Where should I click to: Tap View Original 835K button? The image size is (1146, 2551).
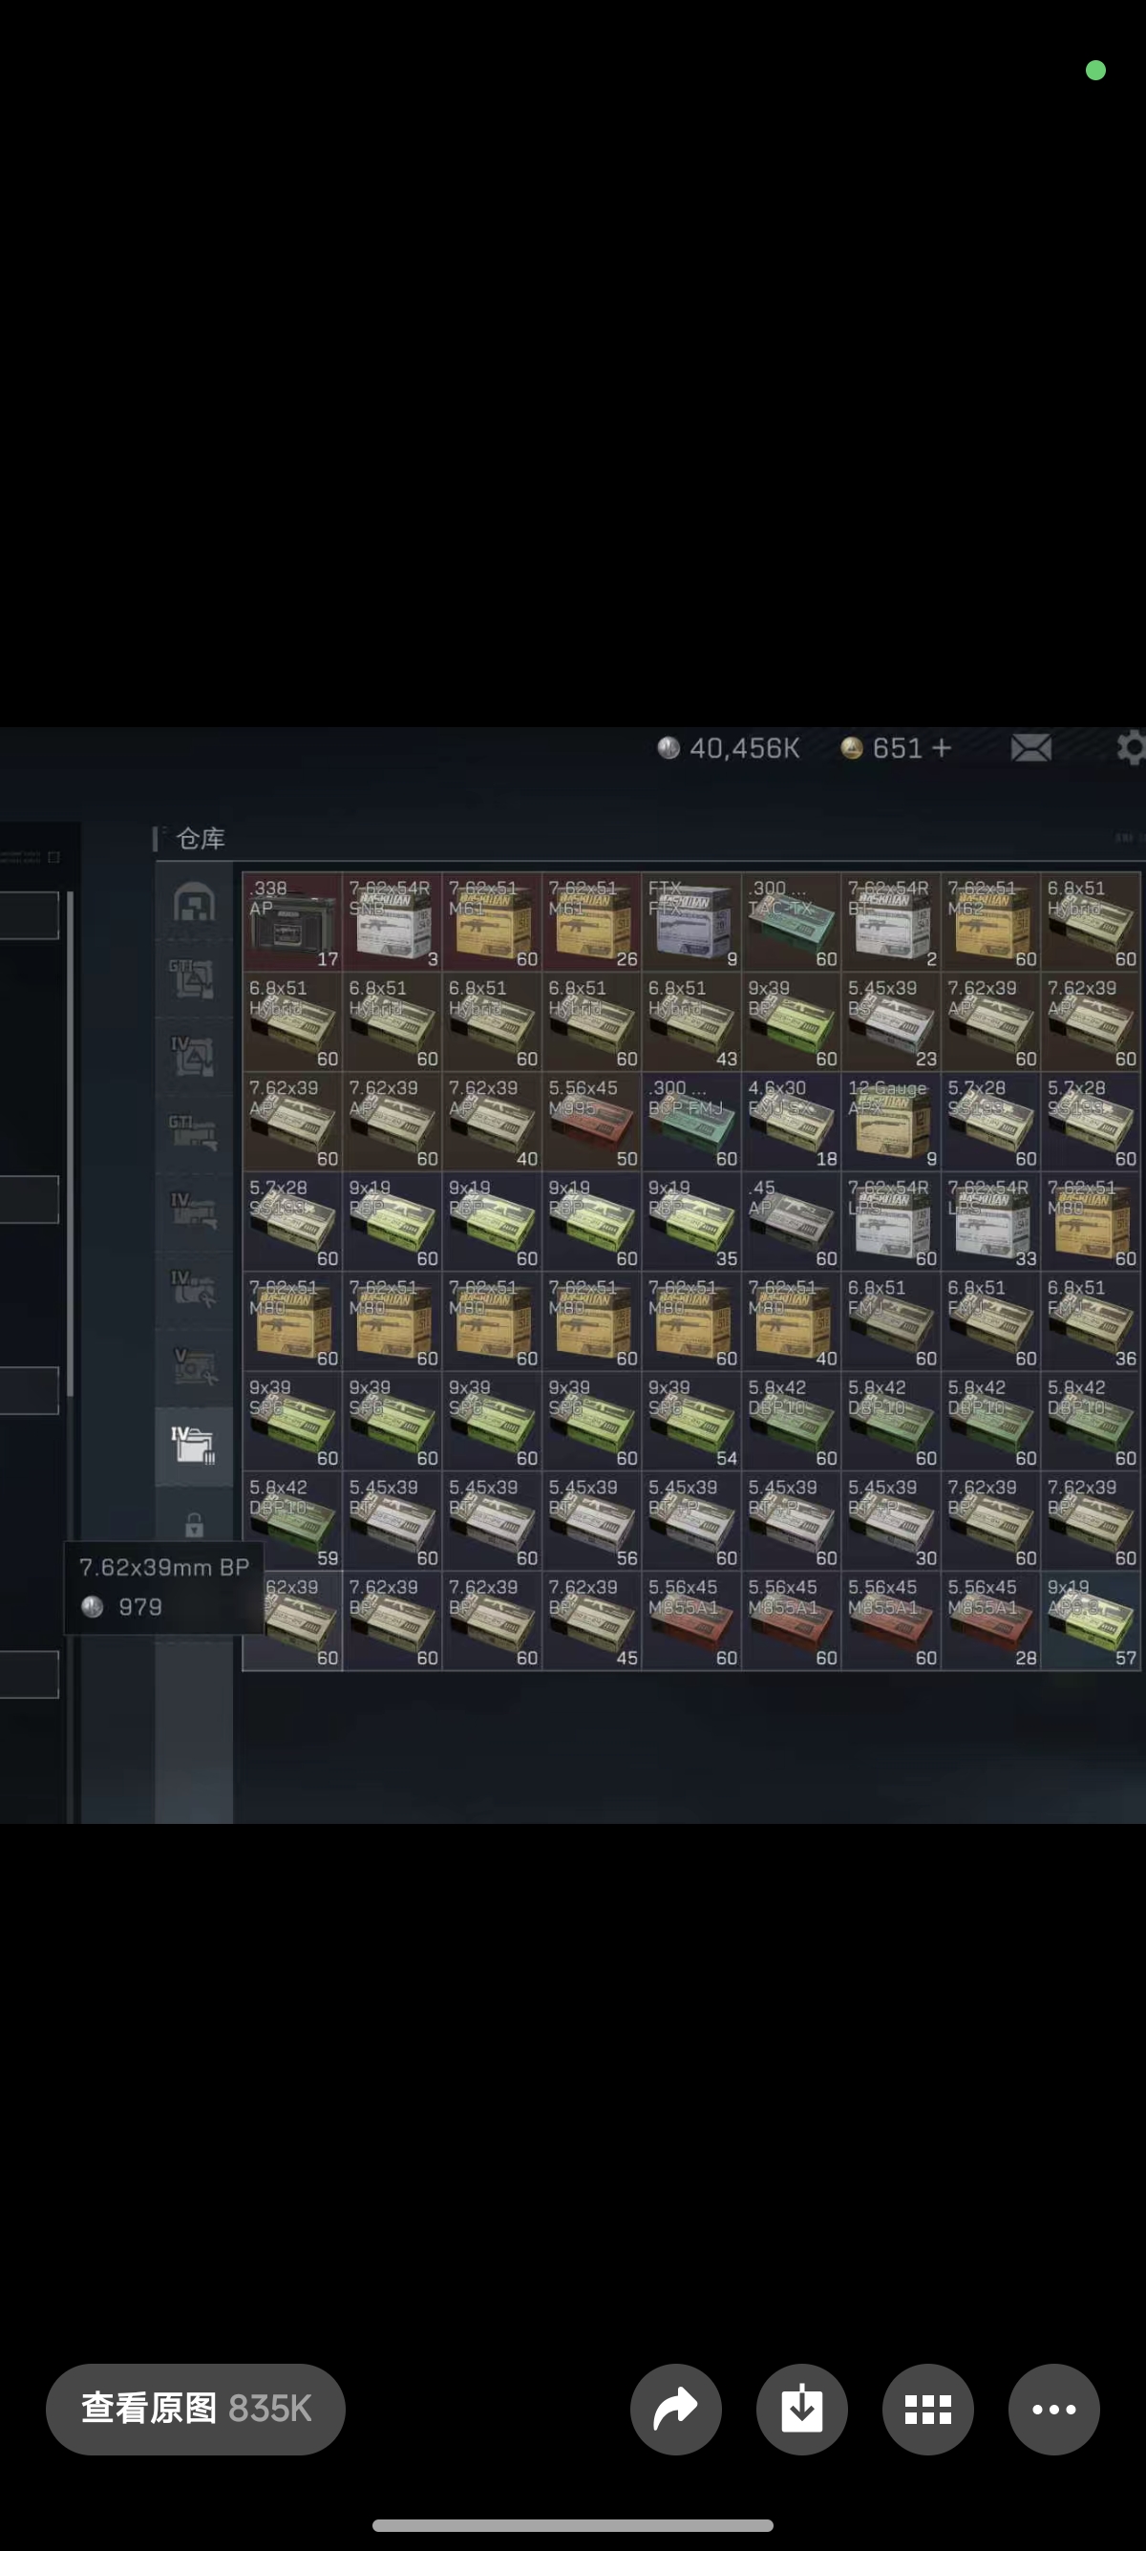[195, 2409]
